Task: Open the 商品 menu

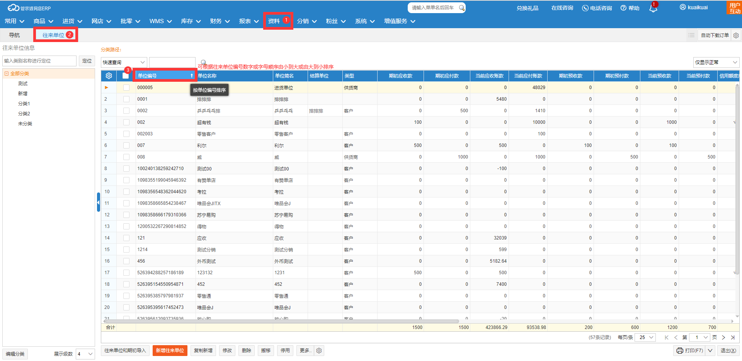Action: coord(43,21)
